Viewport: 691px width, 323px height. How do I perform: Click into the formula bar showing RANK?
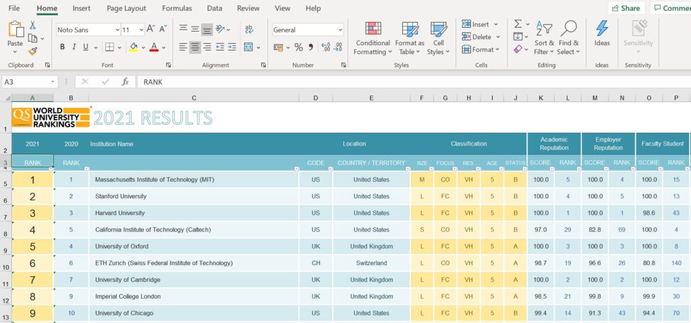(x=414, y=82)
